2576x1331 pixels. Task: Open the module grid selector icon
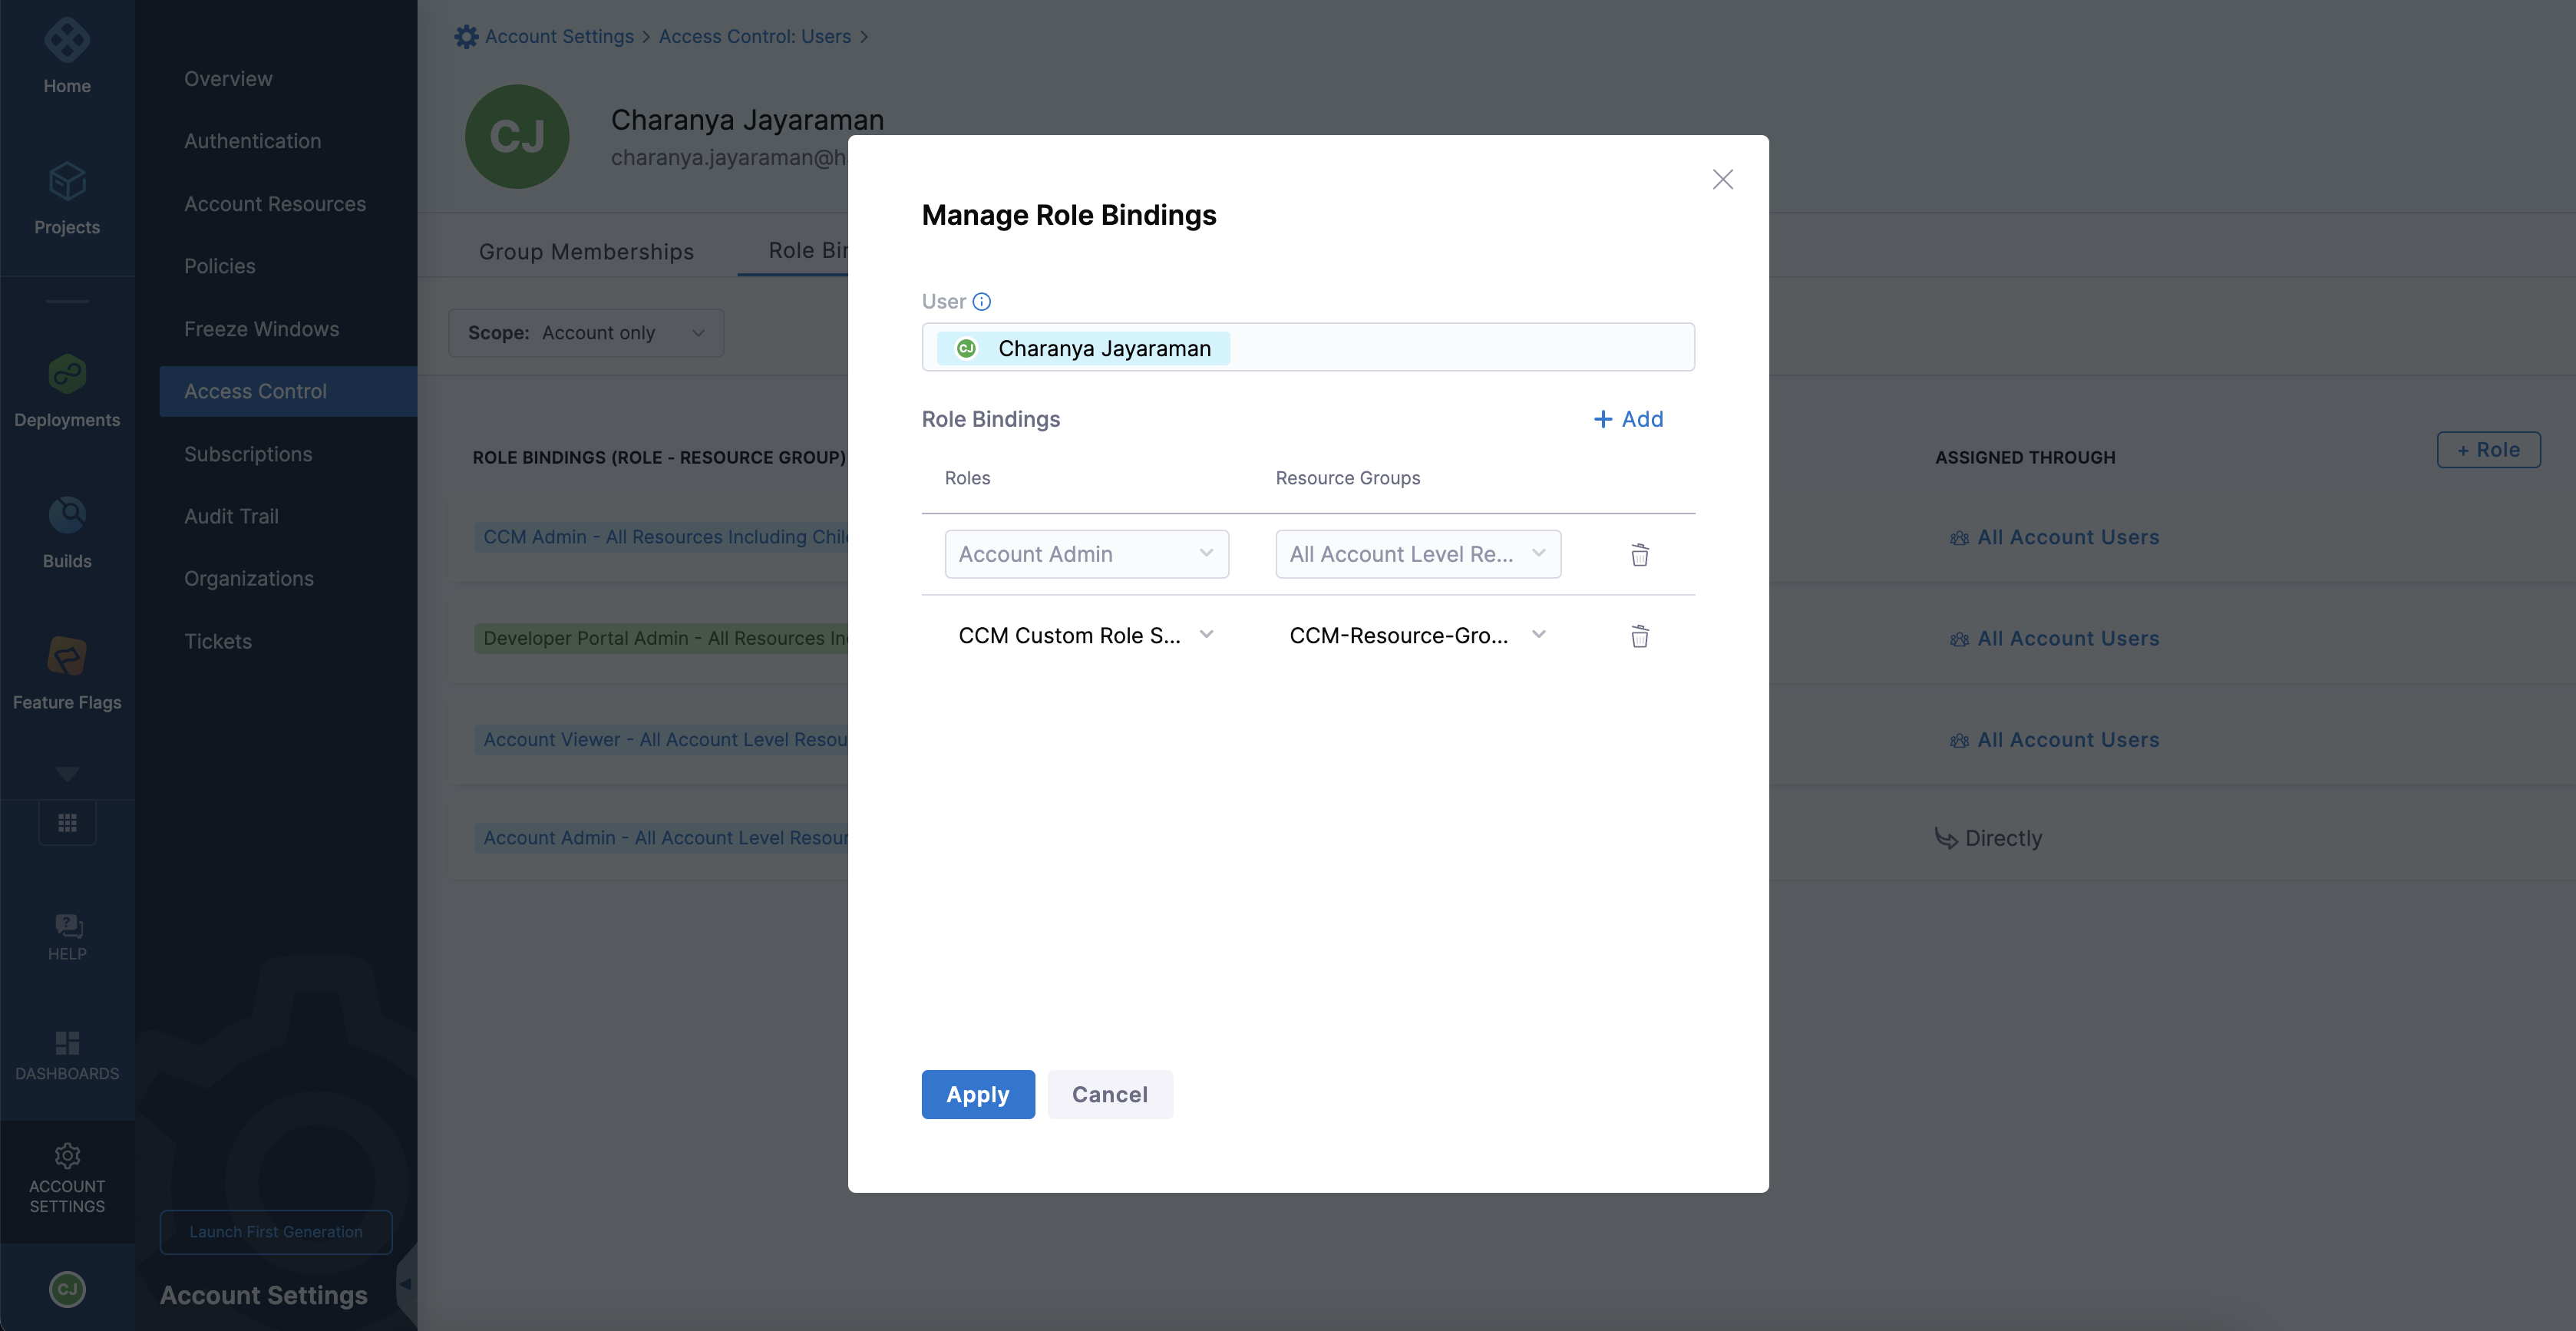click(67, 822)
